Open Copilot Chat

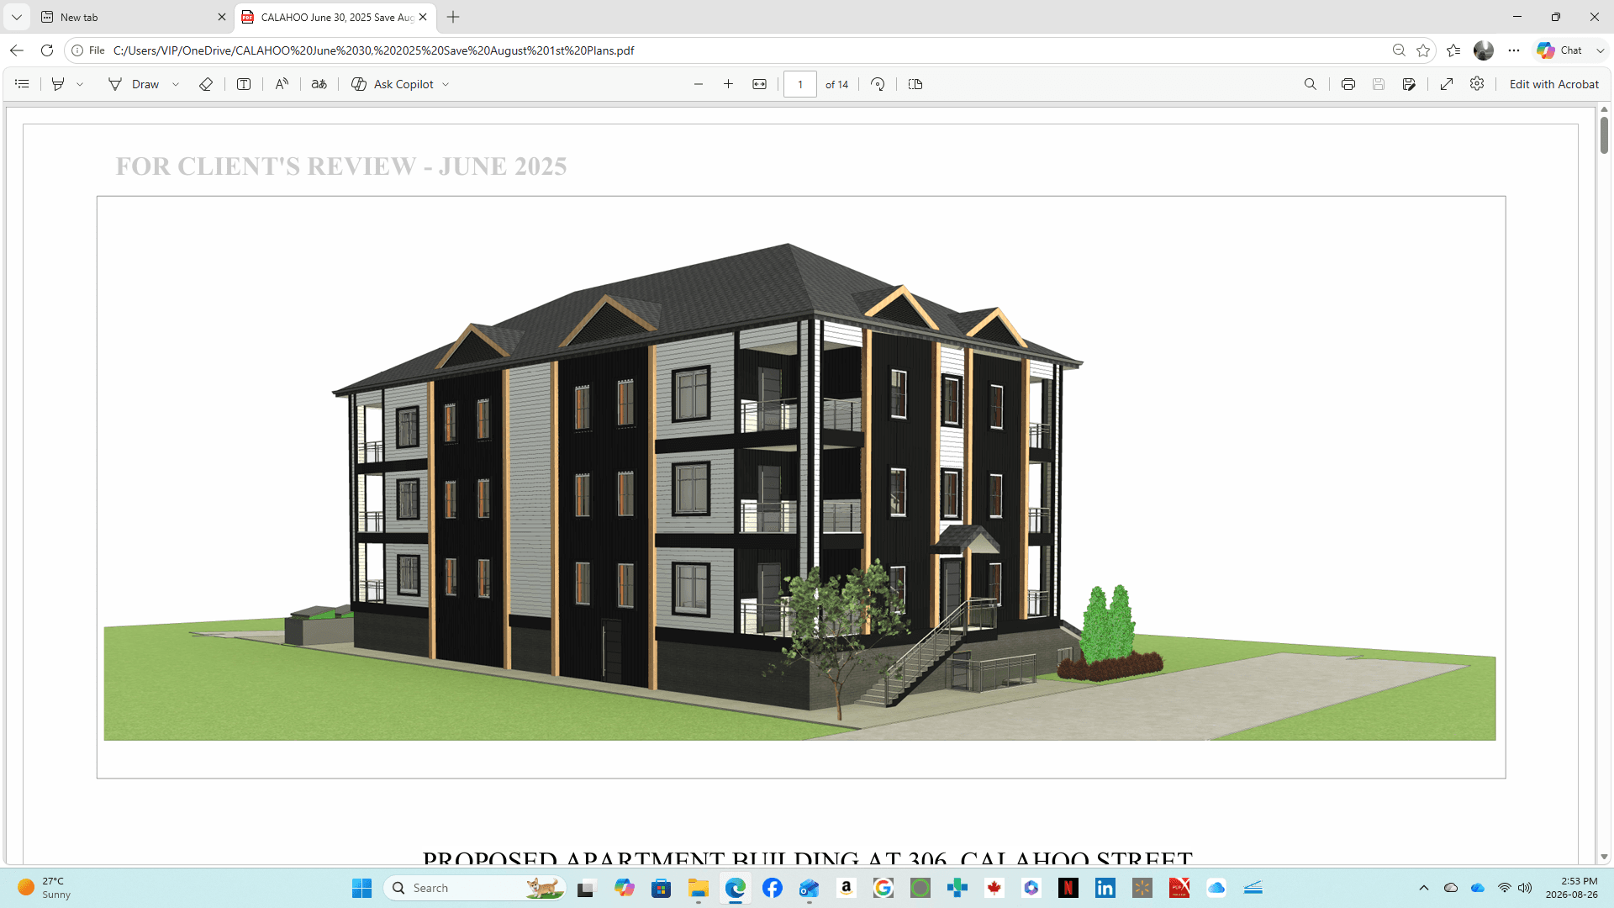1560,50
